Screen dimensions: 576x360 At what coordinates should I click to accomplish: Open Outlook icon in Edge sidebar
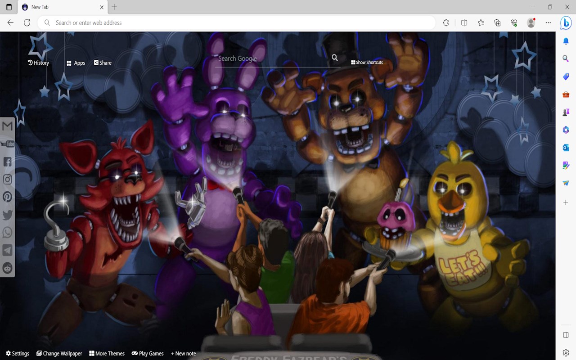click(x=566, y=148)
